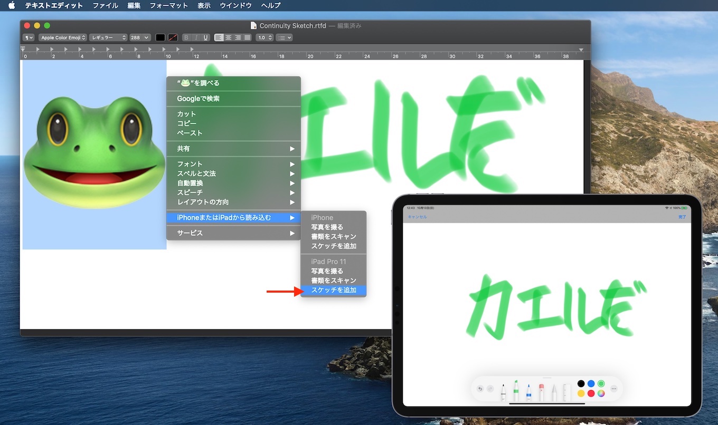Expand the 自動置換 submenu
This screenshot has width=718, height=425.
pyautogui.click(x=233, y=183)
